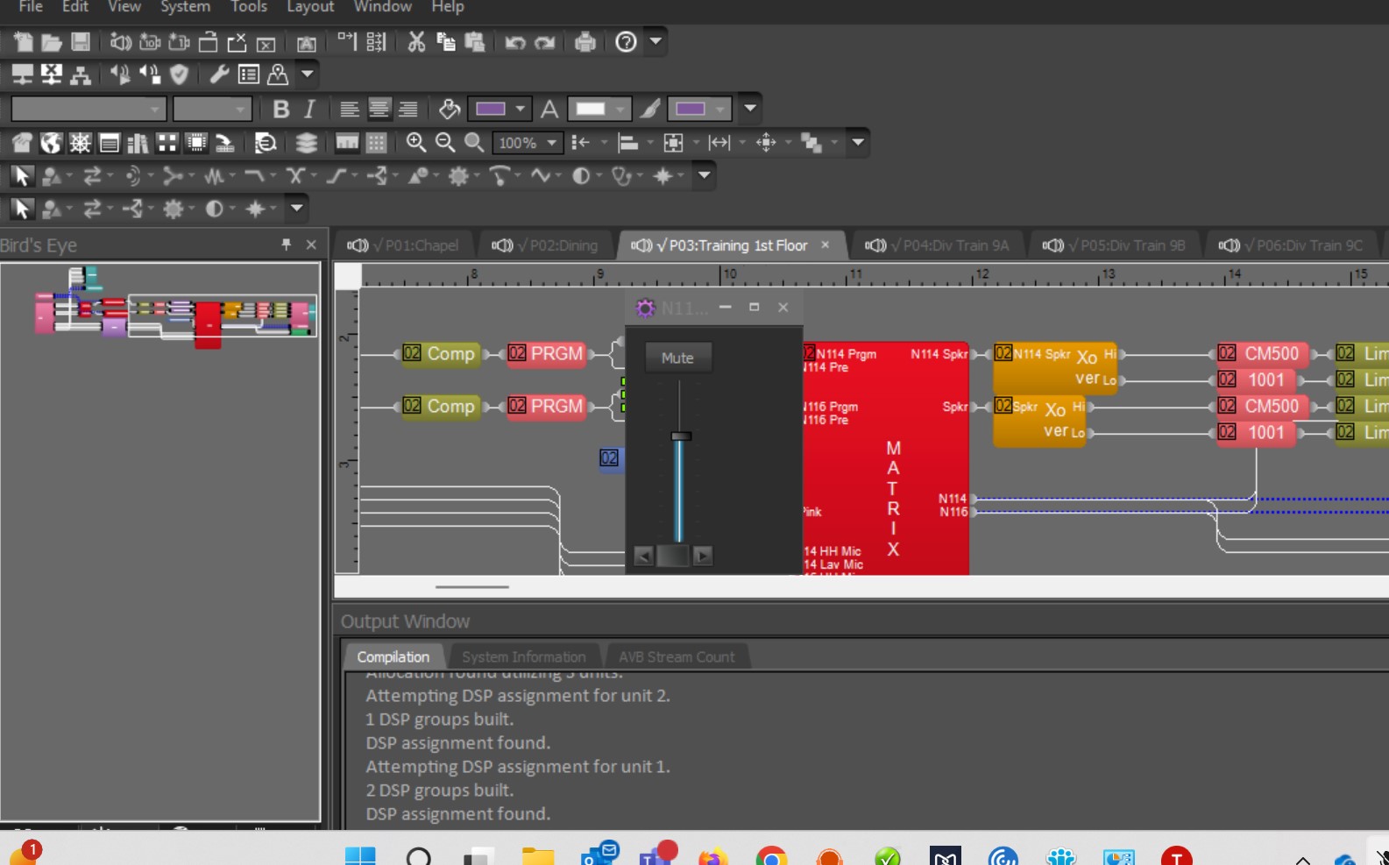This screenshot has width=1389, height=865.
Task: Click the Print icon in toolbar
Action: pyautogui.click(x=585, y=42)
